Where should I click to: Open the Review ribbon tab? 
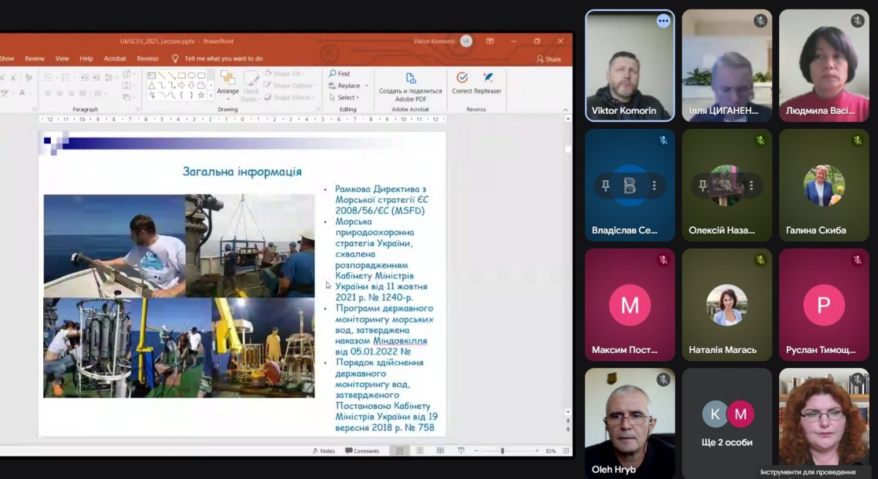(34, 59)
